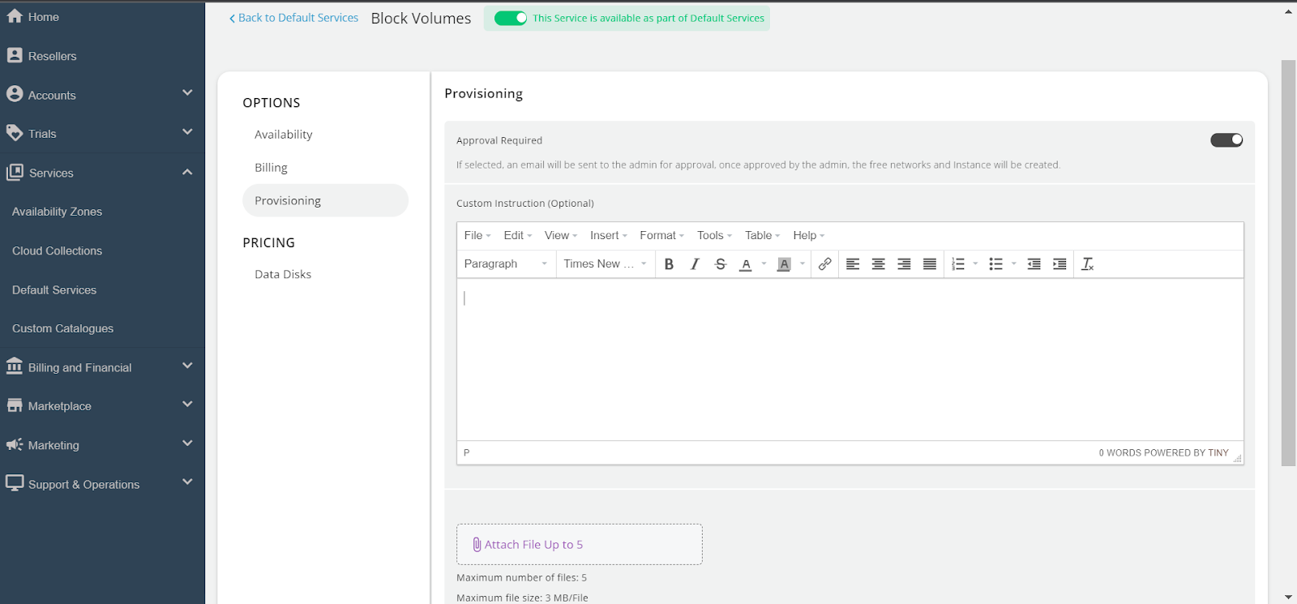1297x604 pixels.
Task: Open the Table menu in editor
Action: (x=763, y=236)
